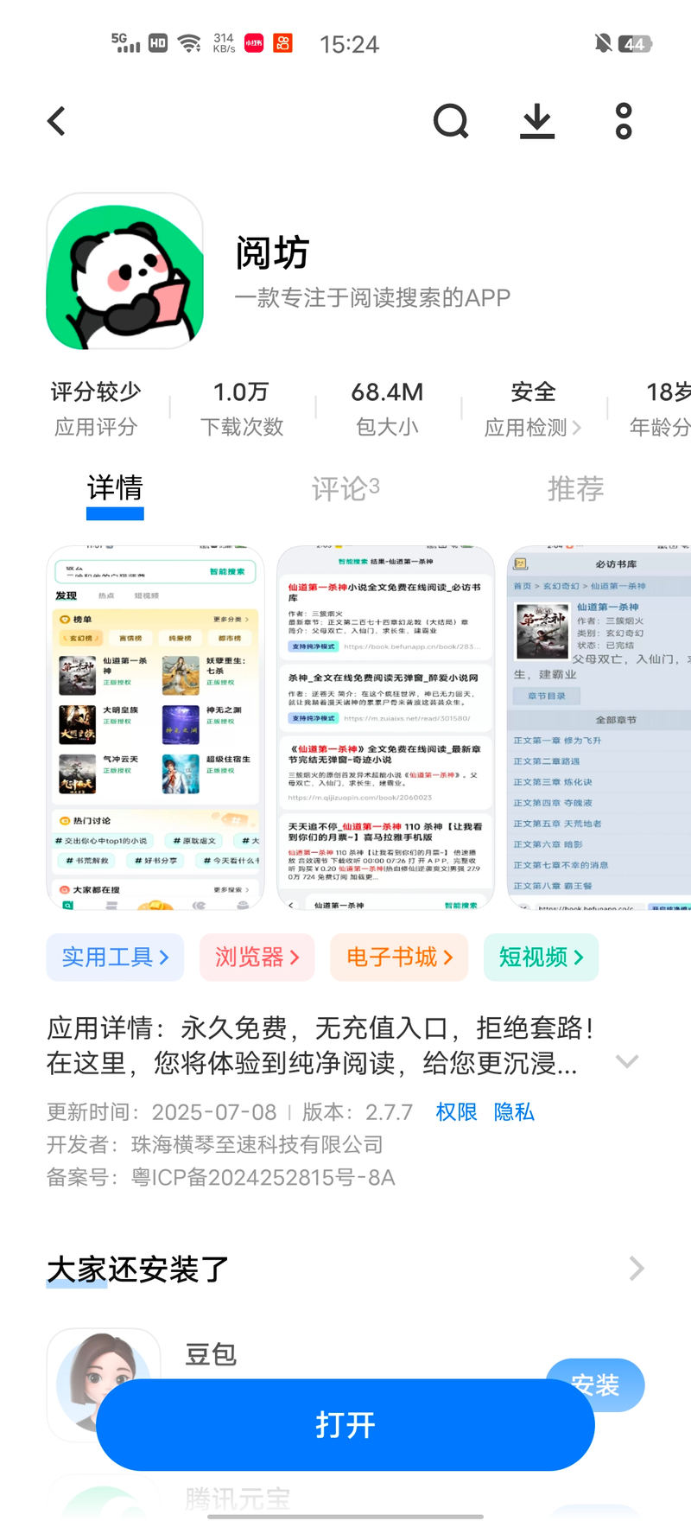Tap the developer name 珠海横琴至速科技有限公司
The image size is (691, 1521).
click(257, 1145)
